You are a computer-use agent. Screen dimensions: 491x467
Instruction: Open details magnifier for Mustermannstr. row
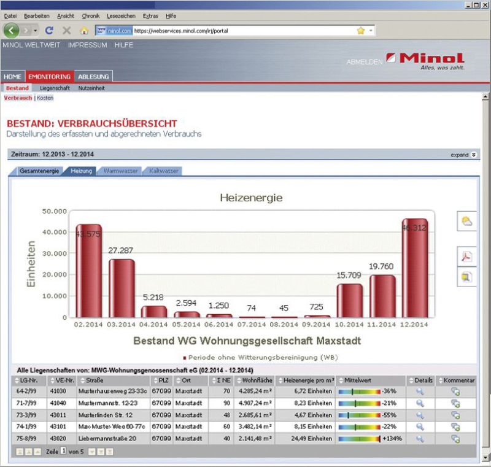pyautogui.click(x=420, y=403)
